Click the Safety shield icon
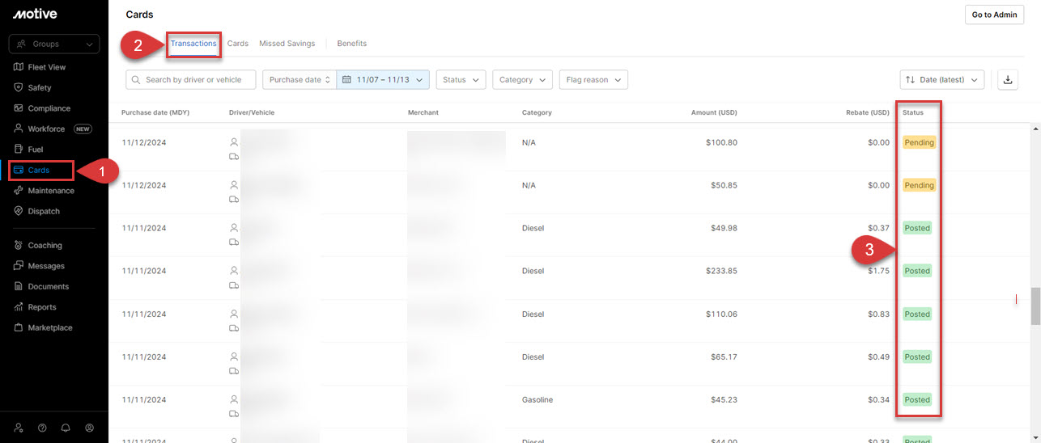 (x=19, y=87)
